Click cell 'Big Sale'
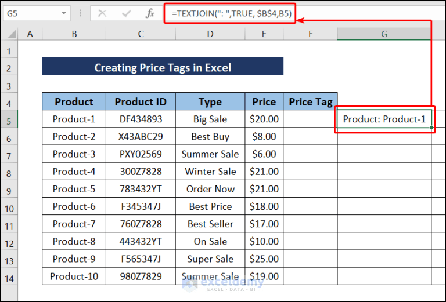This screenshot has height=302, width=446. tap(210, 119)
